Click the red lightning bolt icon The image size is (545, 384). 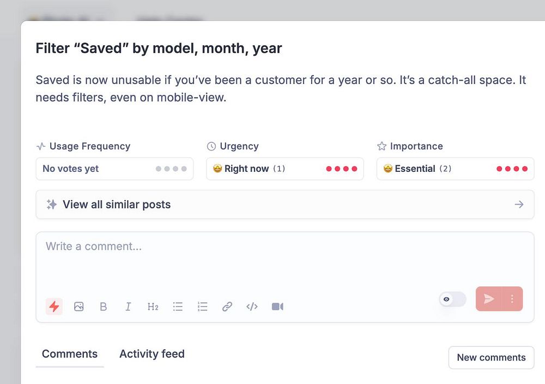(54, 307)
